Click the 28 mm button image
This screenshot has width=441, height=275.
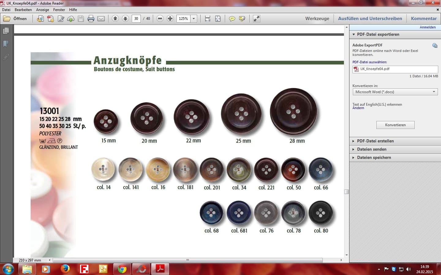(x=293, y=112)
